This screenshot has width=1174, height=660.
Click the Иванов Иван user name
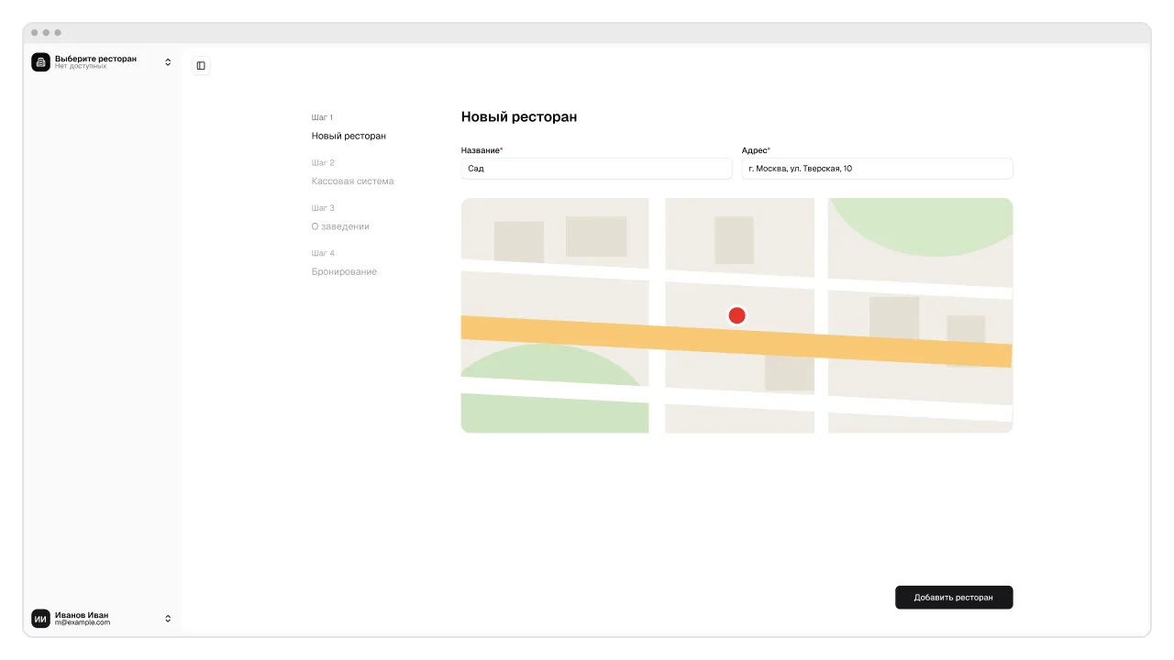(x=82, y=615)
